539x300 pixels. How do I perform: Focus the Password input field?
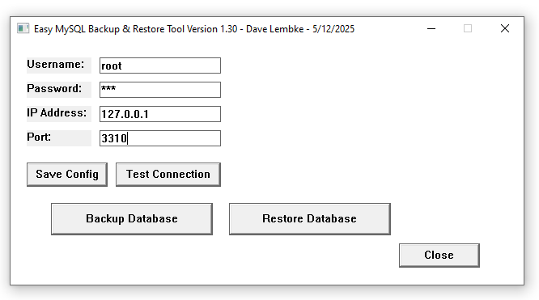[x=160, y=90]
